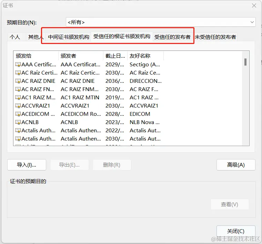This screenshot has width=262, height=244.
Task: Click the certificate list vertical scrollbar thumb
Action: pos(245,62)
